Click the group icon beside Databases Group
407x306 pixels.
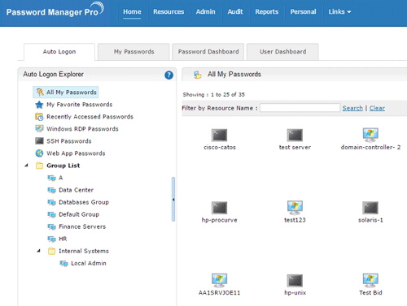[51, 202]
